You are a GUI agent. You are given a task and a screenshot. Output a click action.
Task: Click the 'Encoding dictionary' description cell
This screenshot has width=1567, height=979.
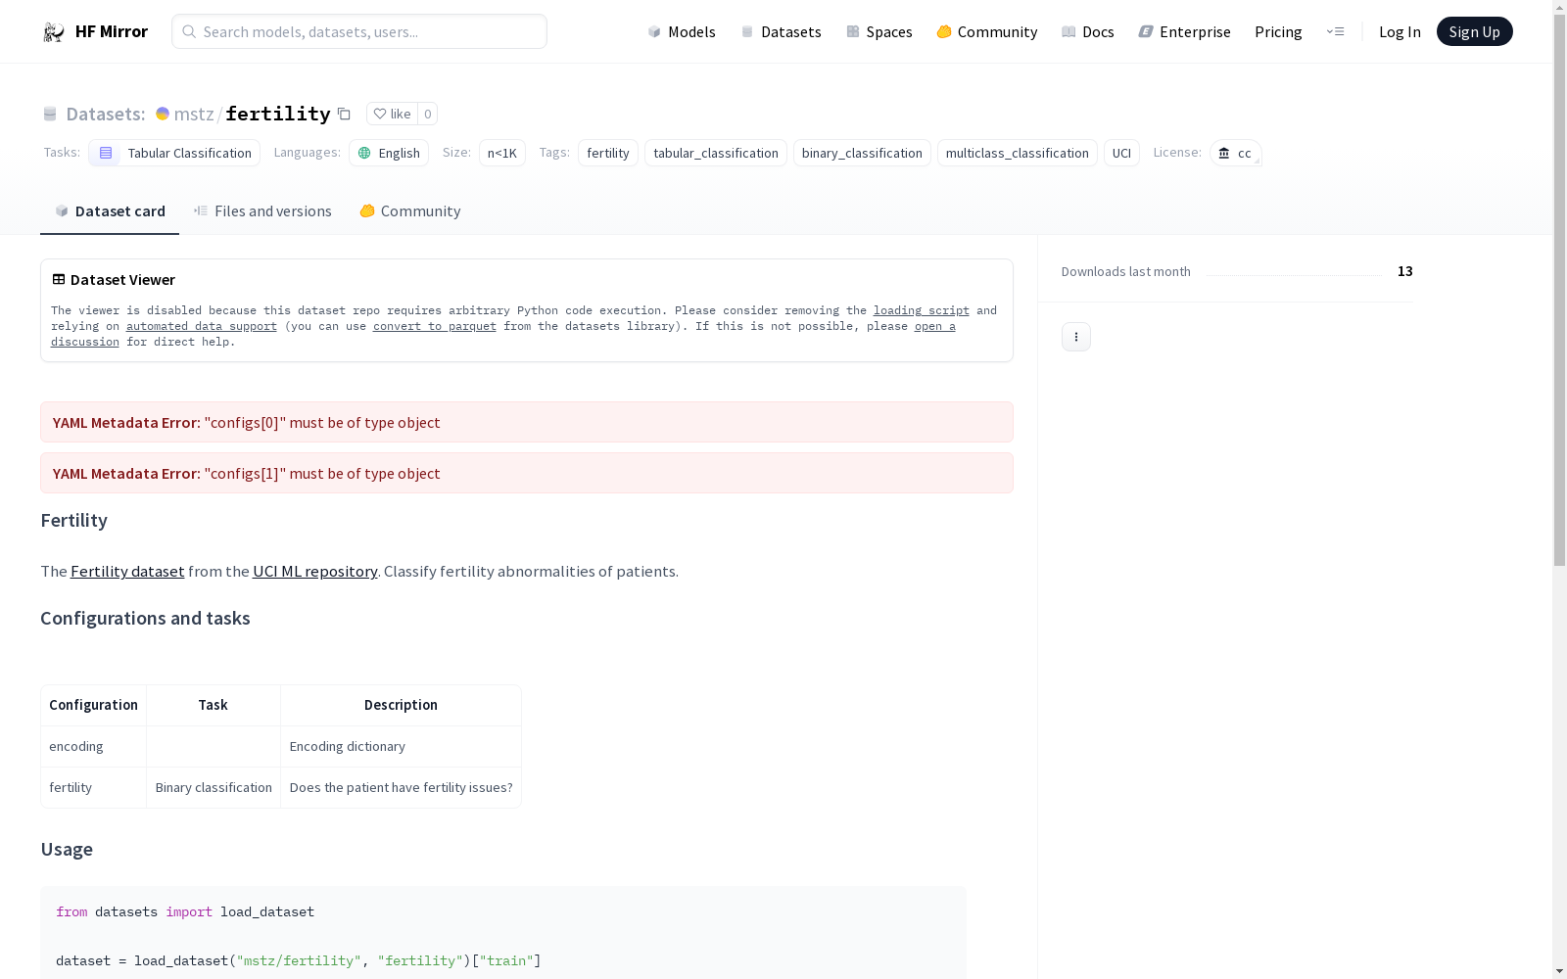pyautogui.click(x=401, y=746)
